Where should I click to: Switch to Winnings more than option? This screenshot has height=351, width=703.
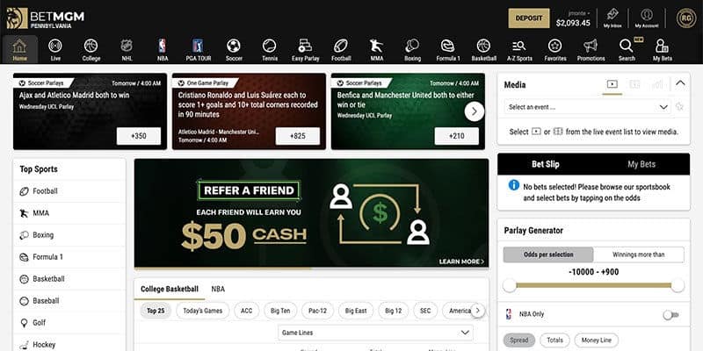click(x=639, y=254)
